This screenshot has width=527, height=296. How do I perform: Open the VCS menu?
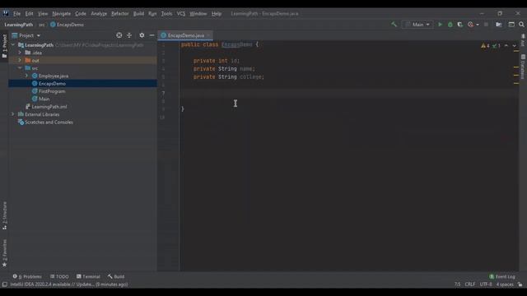click(x=181, y=14)
